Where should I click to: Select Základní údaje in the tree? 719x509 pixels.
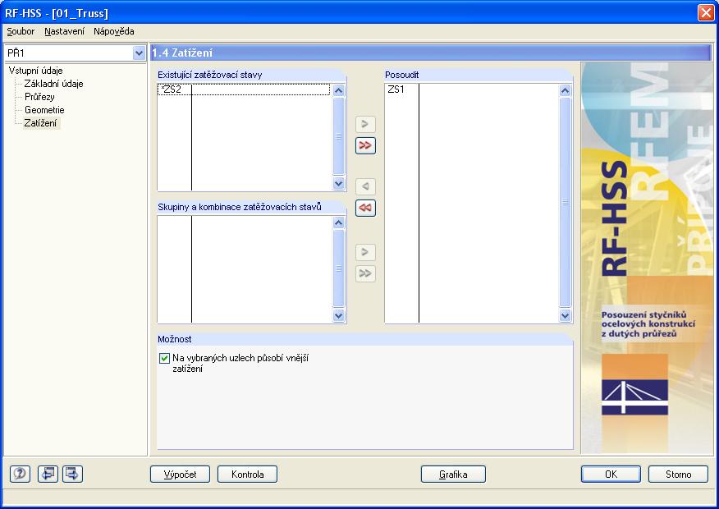[53, 84]
